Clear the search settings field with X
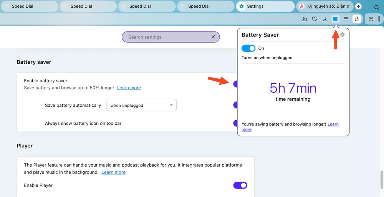The height and width of the screenshot is (197, 384). 213,37
